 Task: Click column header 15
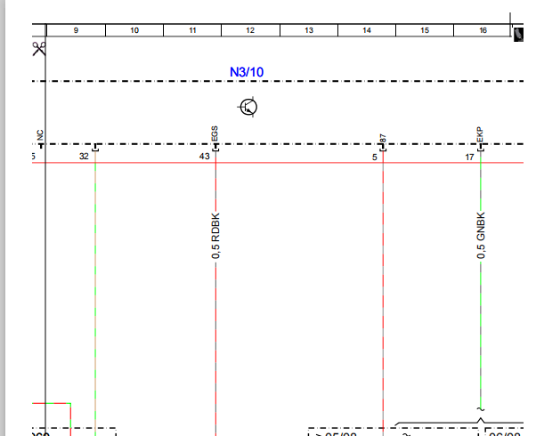(x=425, y=30)
